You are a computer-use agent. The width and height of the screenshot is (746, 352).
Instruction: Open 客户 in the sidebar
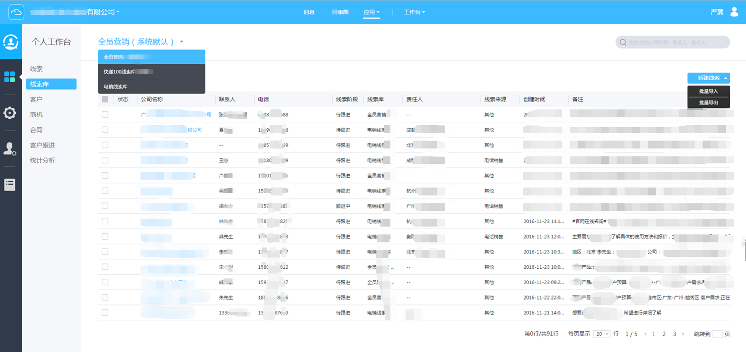click(37, 100)
